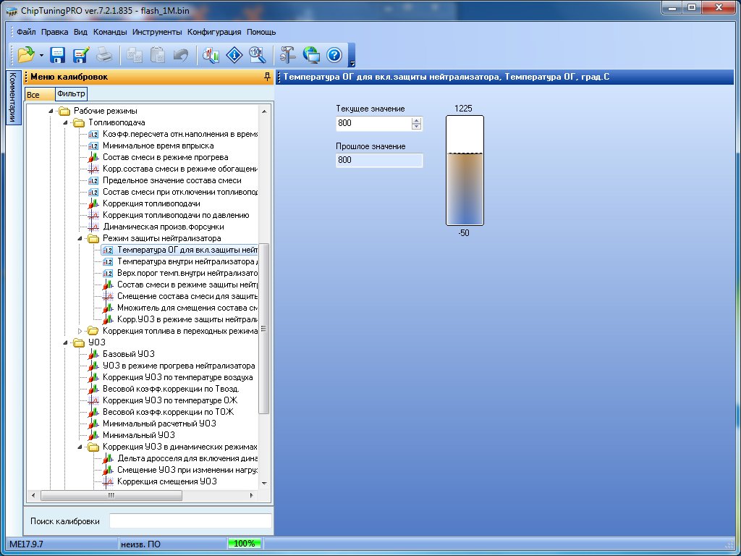Click the binary search magnifier icon
Image resolution: width=741 pixels, height=556 pixels.
coord(257,55)
